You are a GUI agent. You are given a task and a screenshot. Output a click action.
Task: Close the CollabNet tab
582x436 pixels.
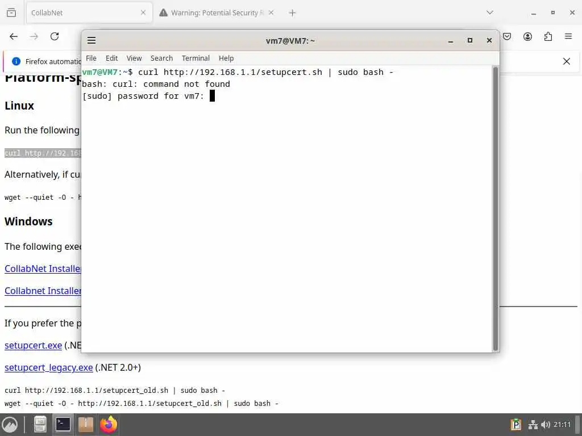(x=143, y=12)
